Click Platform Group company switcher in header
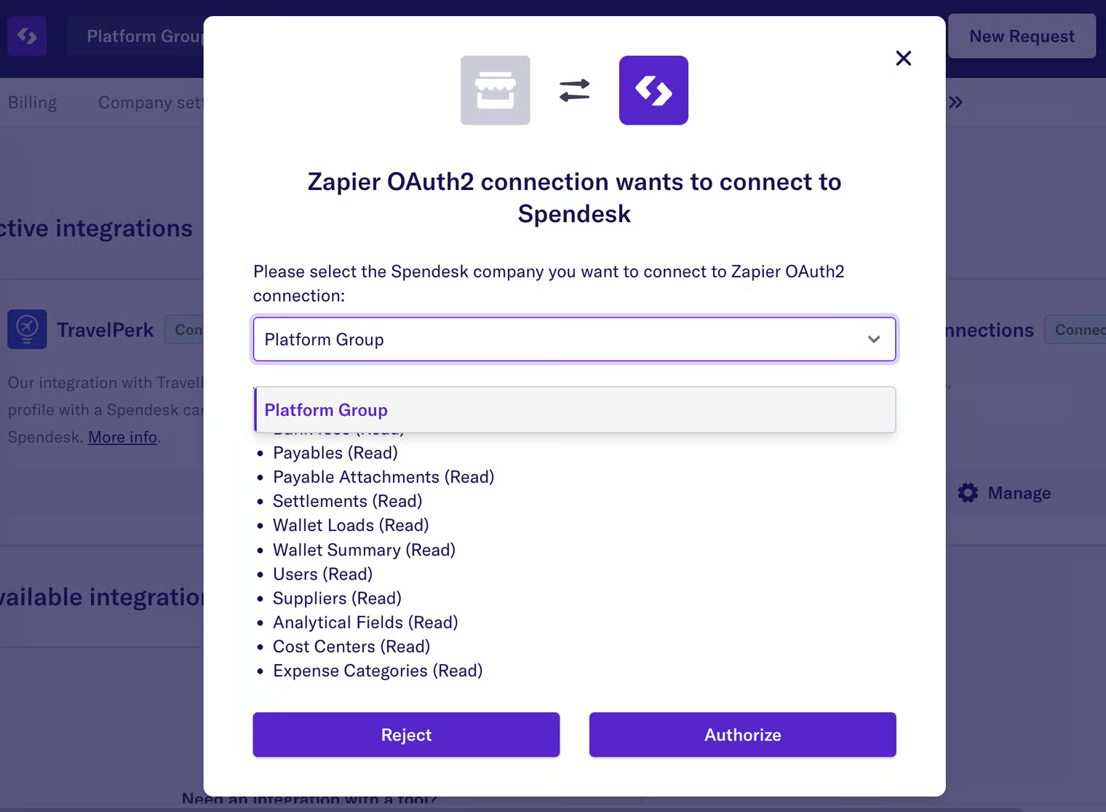 coord(143,36)
